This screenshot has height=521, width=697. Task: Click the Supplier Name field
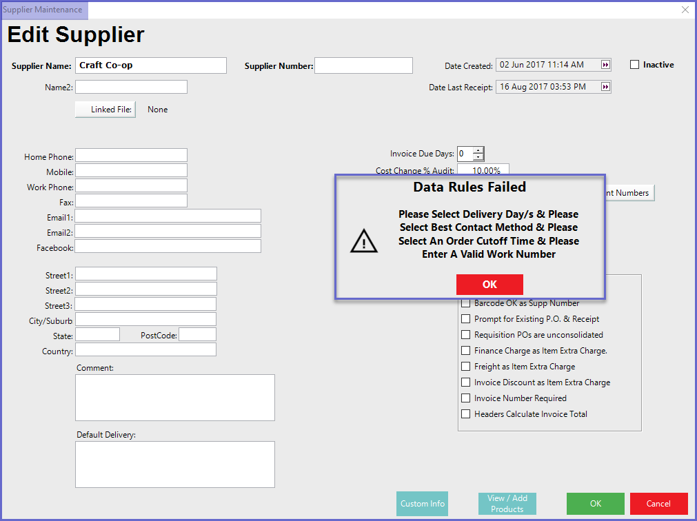tap(150, 65)
